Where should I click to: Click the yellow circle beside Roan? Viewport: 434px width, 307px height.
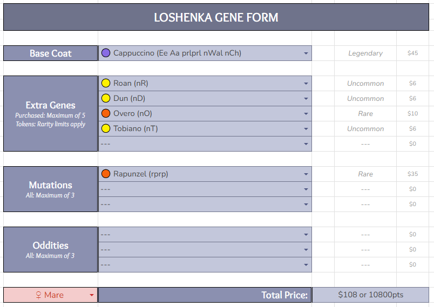coord(106,84)
